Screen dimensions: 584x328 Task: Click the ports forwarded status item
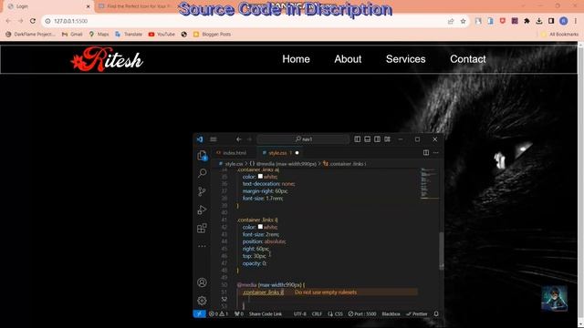click(239, 313)
